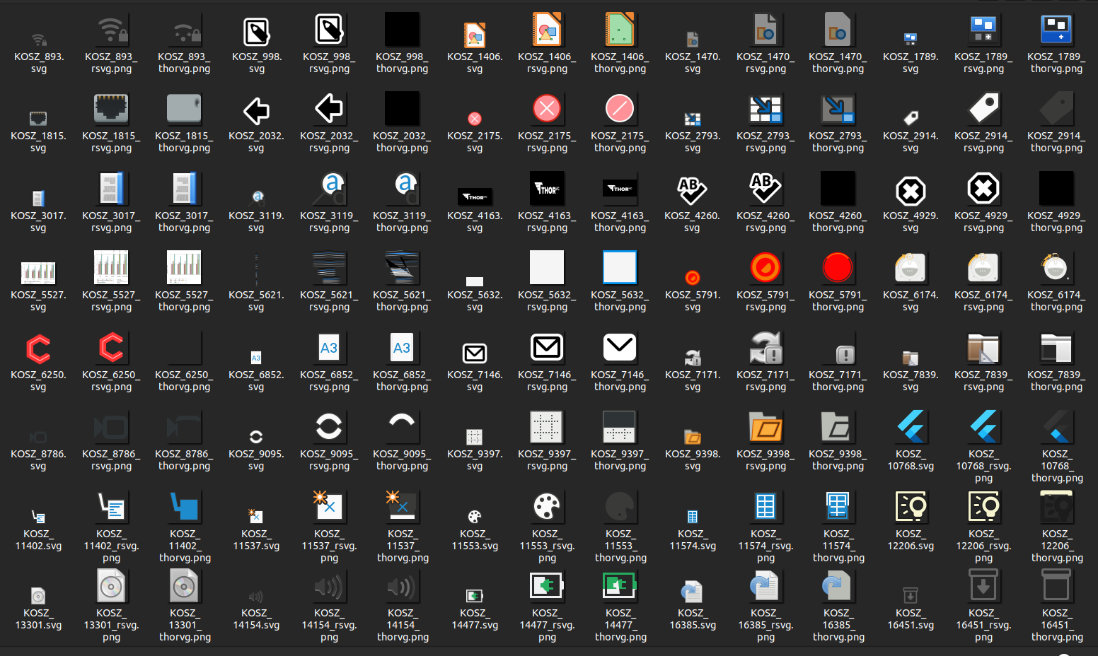The width and height of the screenshot is (1098, 656).
Task: Click the KOSZ_2914.svg file name
Action: click(911, 141)
